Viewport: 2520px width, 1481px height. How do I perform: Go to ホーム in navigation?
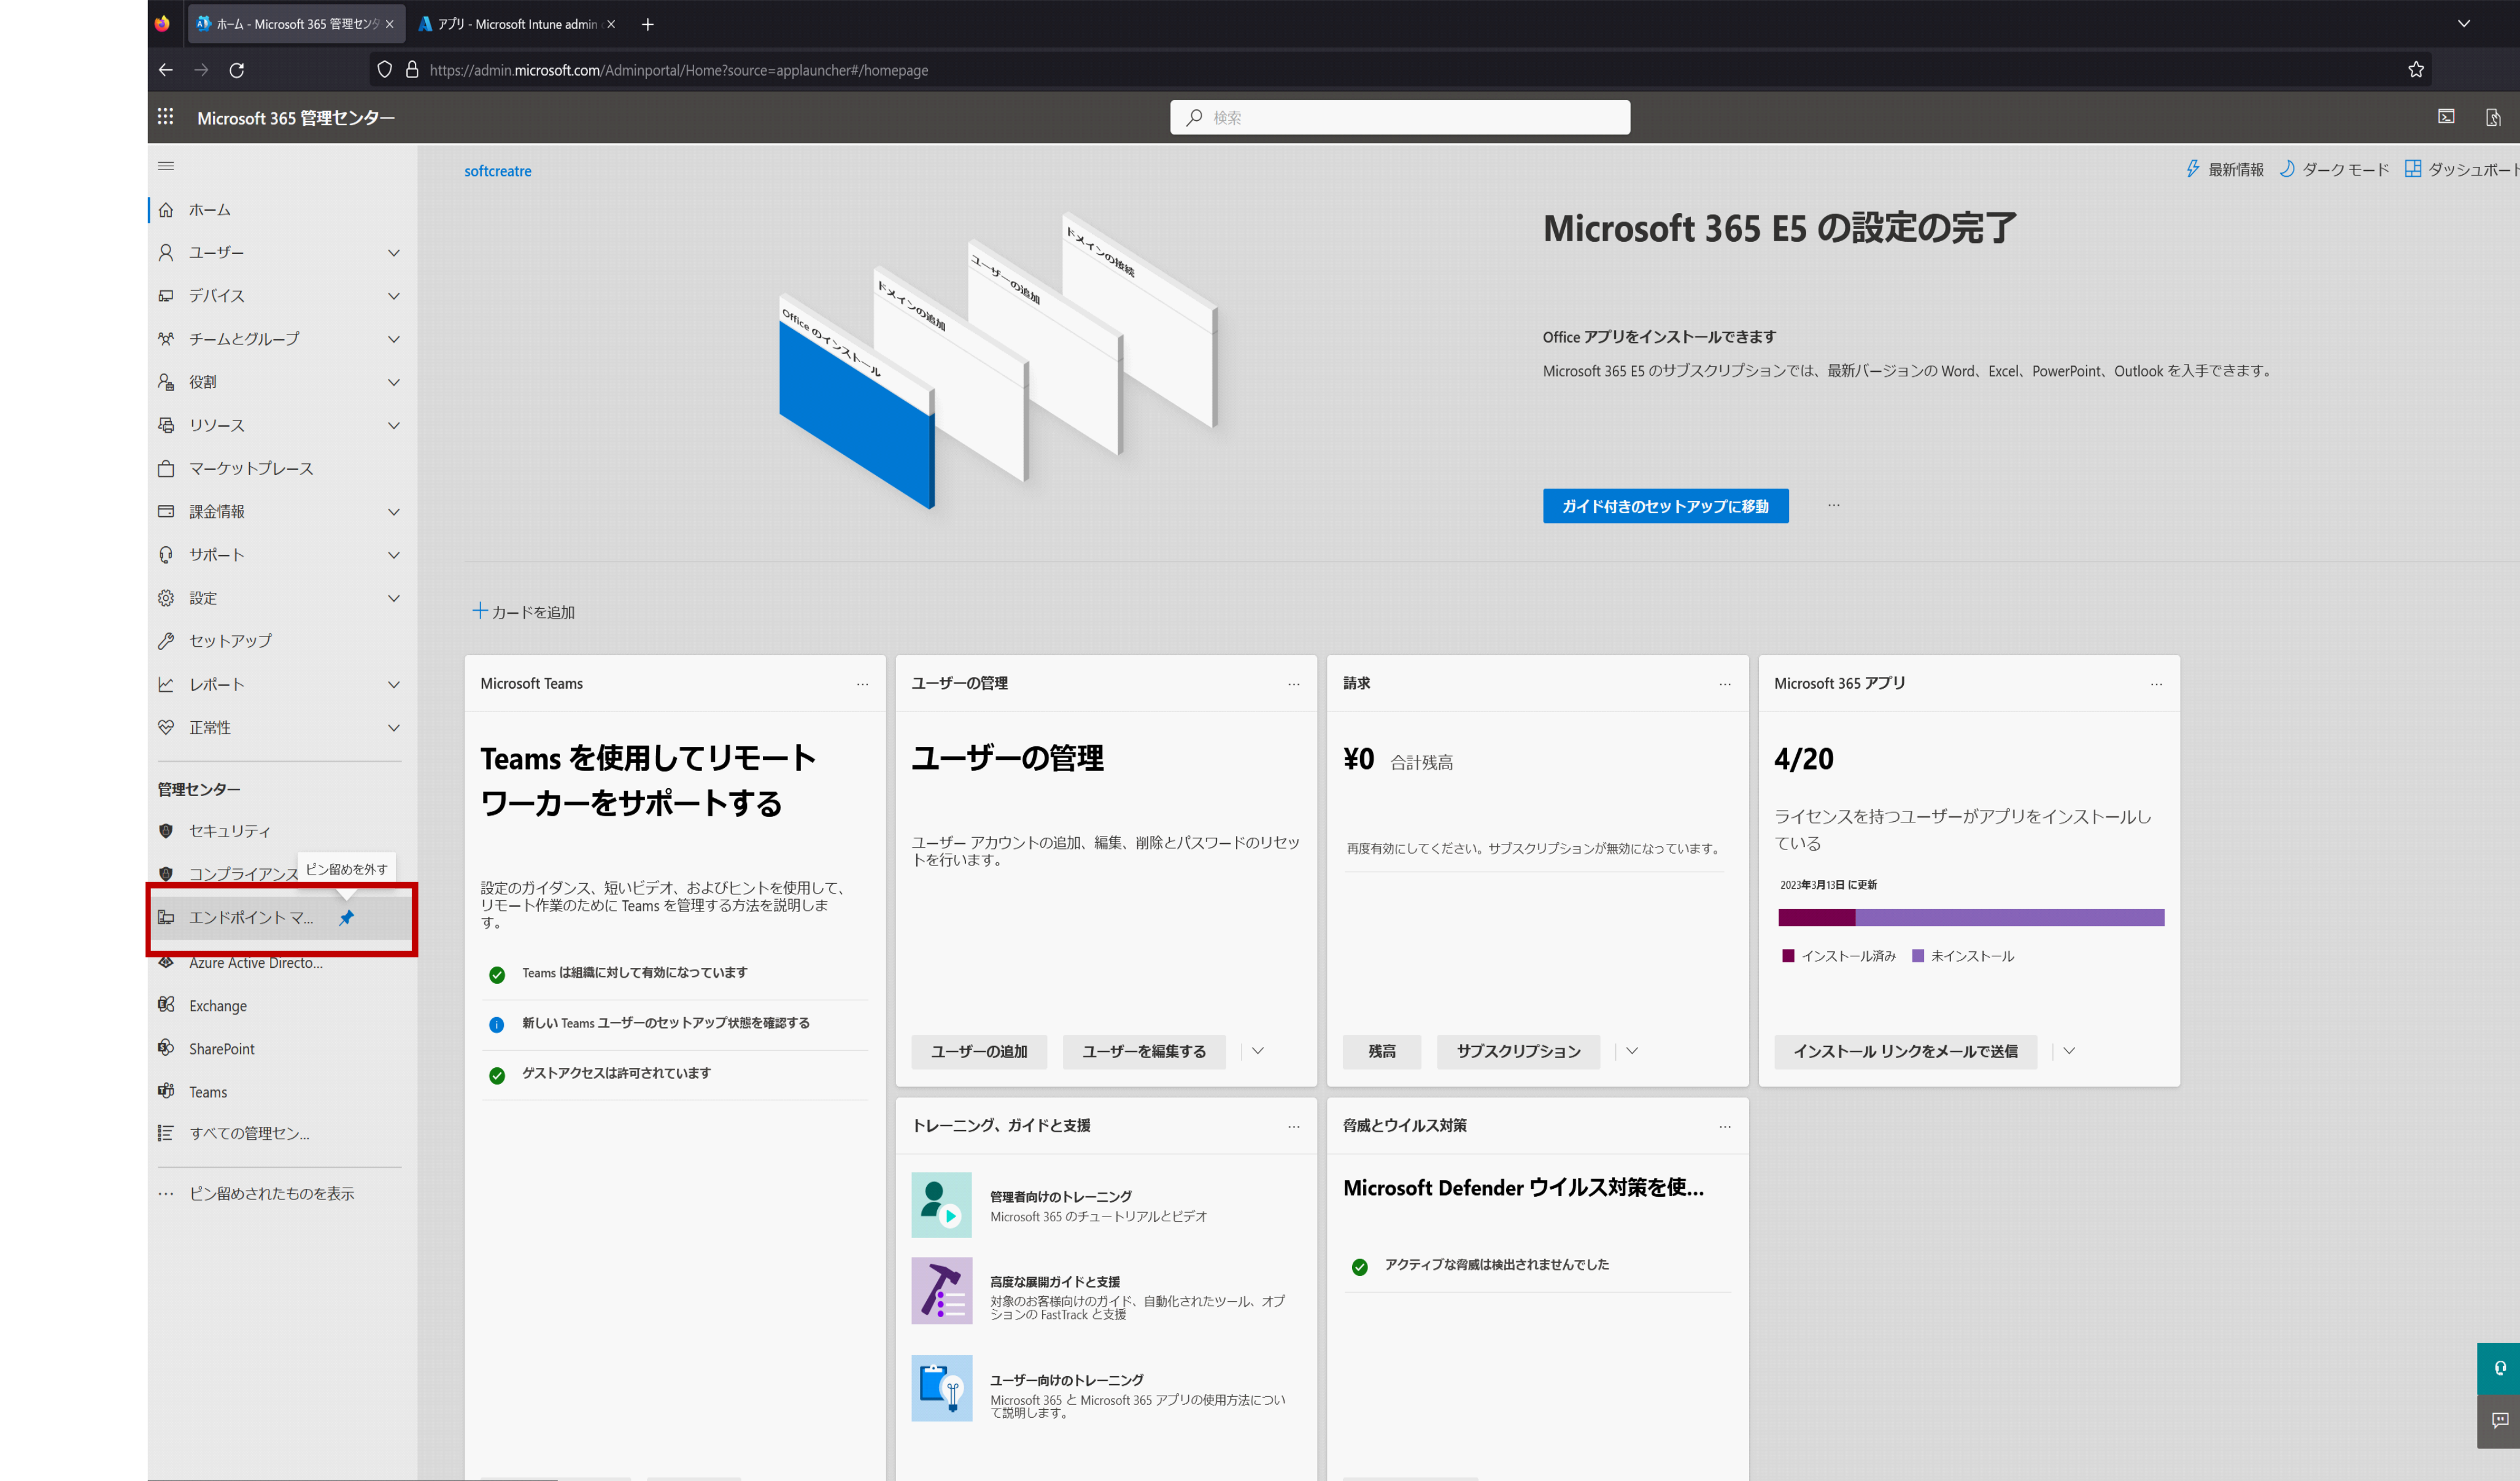(282, 210)
